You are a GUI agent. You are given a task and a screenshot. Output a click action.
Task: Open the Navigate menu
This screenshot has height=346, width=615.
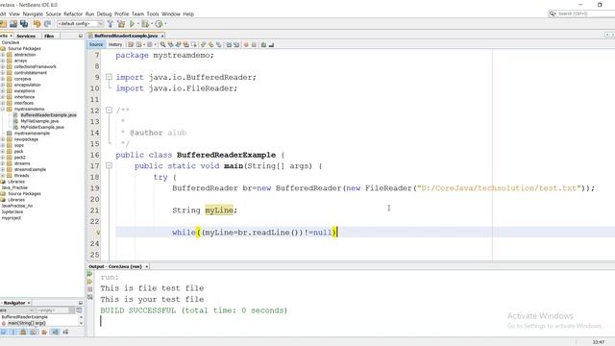[x=33, y=13]
